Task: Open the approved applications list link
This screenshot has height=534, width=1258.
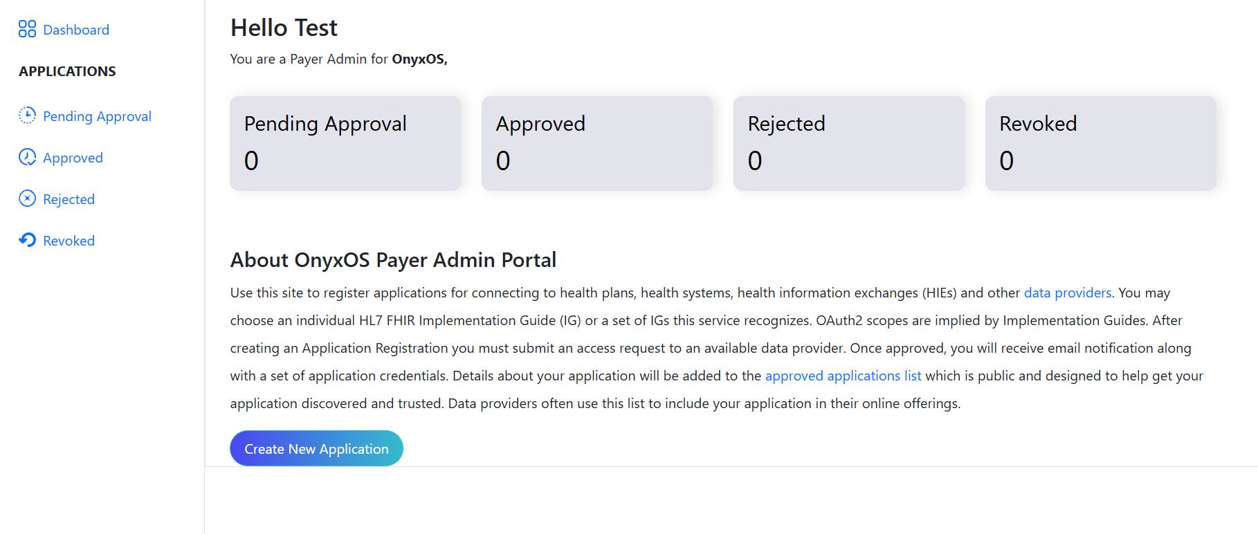Action: tap(843, 376)
